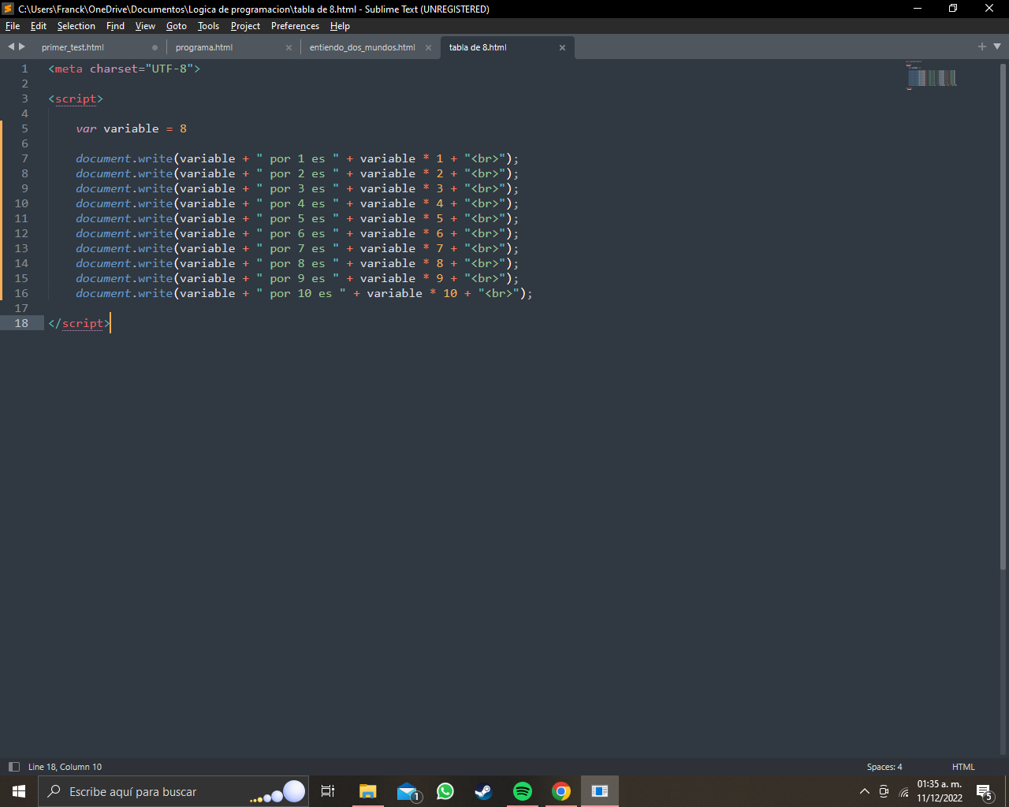Switch to programa.html tab
The image size is (1009, 807).
(x=204, y=47)
